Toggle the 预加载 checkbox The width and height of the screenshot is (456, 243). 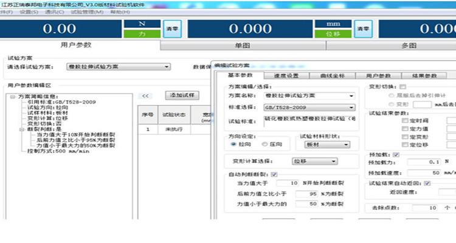pyautogui.click(x=396, y=155)
